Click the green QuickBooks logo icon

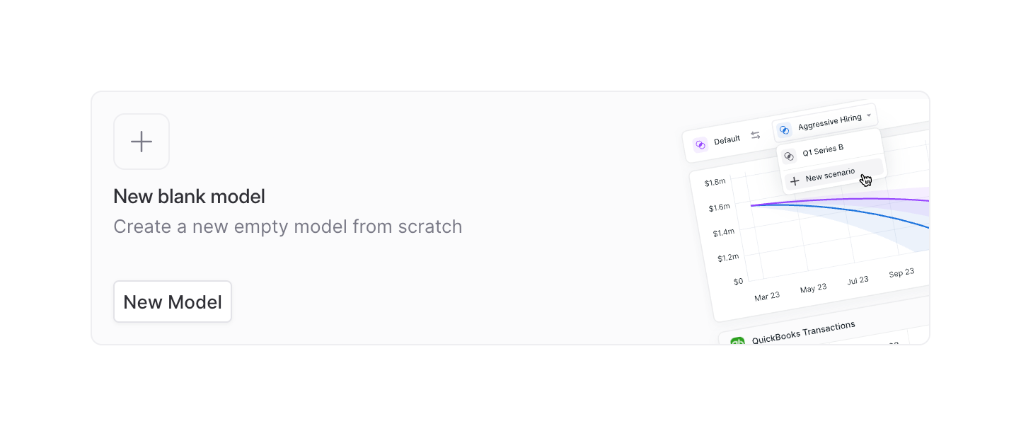(739, 342)
